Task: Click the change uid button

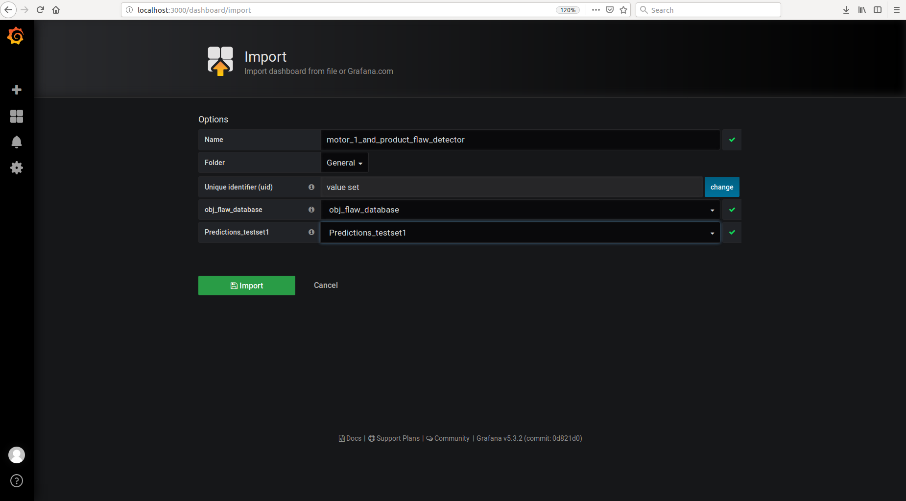Action: (722, 187)
